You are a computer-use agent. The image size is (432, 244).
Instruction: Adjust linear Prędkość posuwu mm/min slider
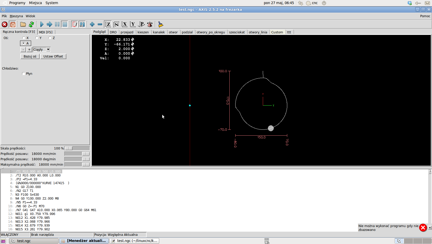(77, 154)
